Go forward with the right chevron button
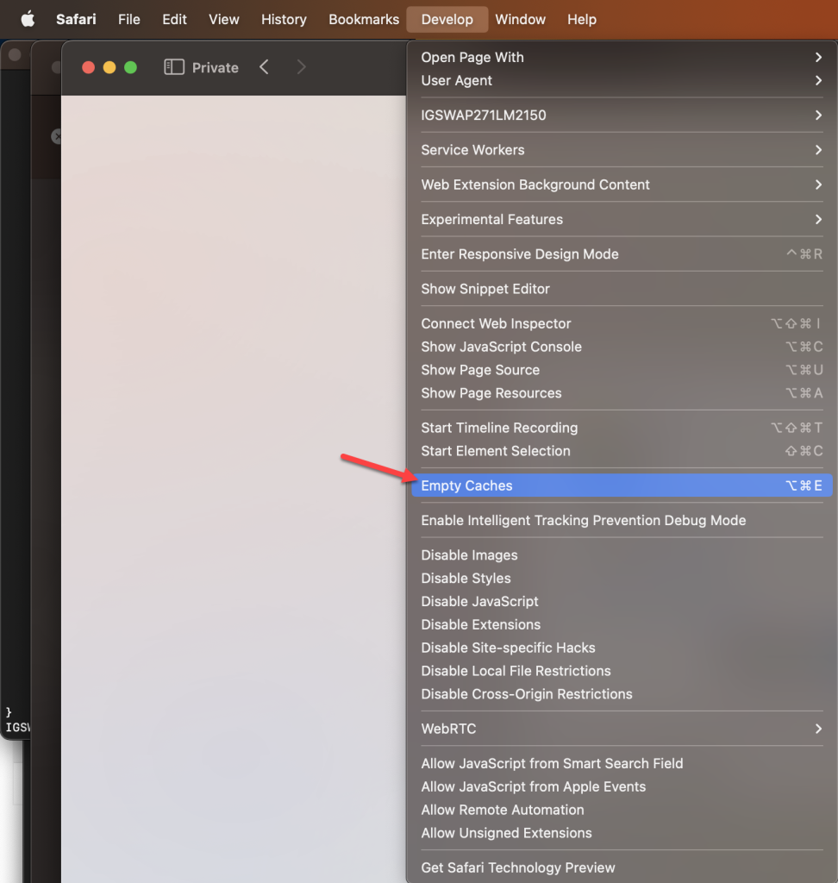Image resolution: width=838 pixels, height=883 pixels. pyautogui.click(x=301, y=67)
